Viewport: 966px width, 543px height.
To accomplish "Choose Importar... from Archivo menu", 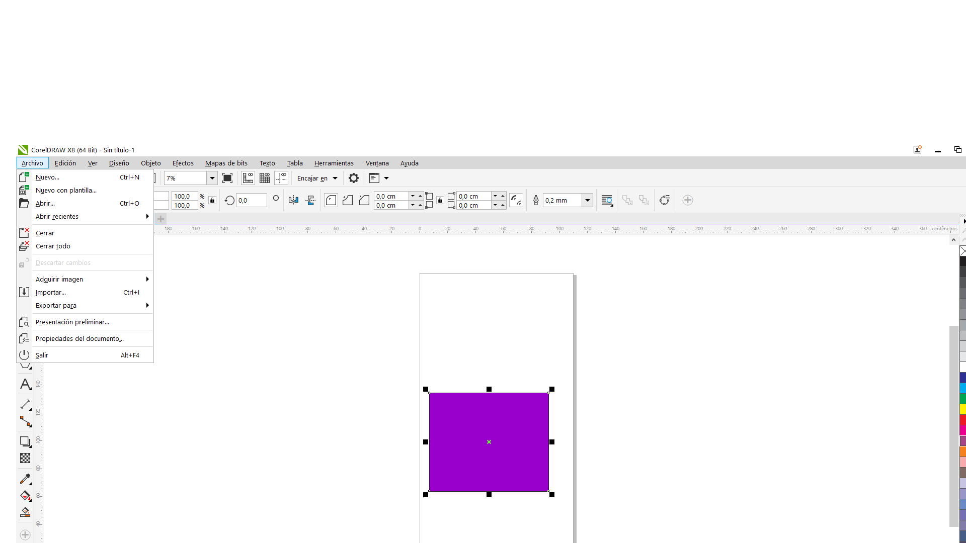I will tap(51, 292).
